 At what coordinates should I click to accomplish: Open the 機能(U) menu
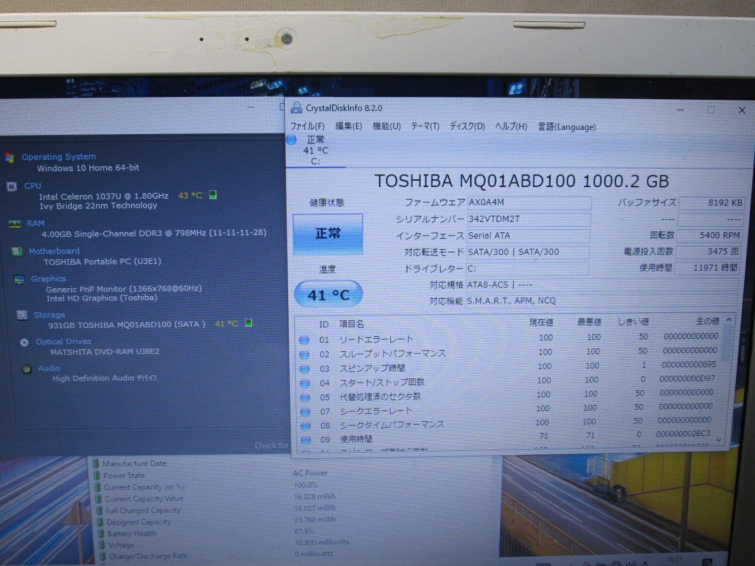point(386,126)
